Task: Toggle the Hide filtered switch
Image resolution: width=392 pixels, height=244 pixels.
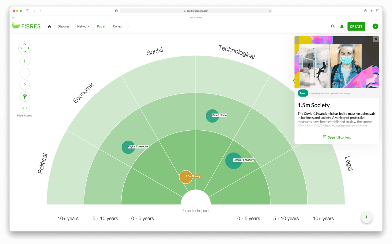Action: [24, 108]
